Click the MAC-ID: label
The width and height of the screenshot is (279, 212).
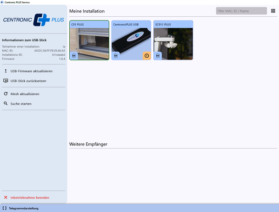pos(7,51)
